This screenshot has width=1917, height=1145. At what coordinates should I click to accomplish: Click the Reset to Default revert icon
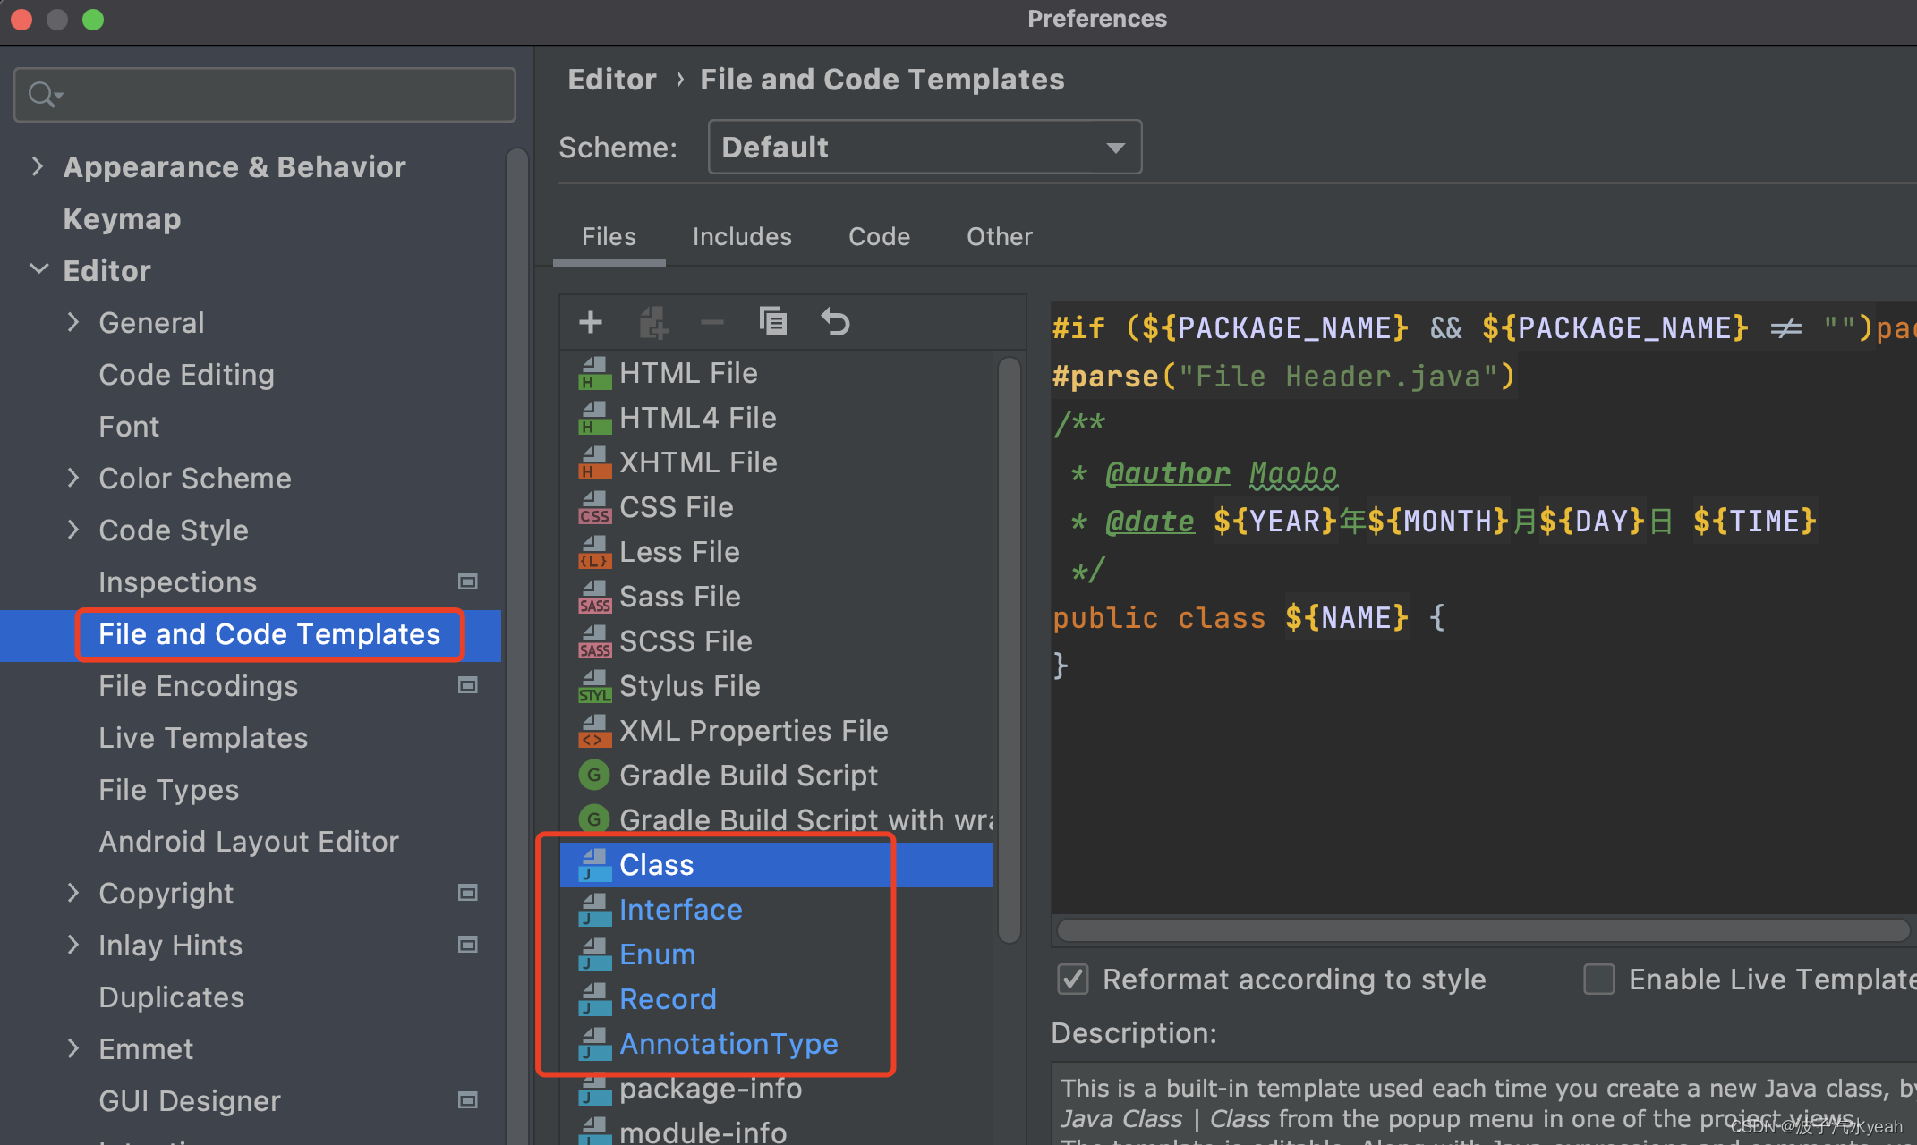pos(835,322)
